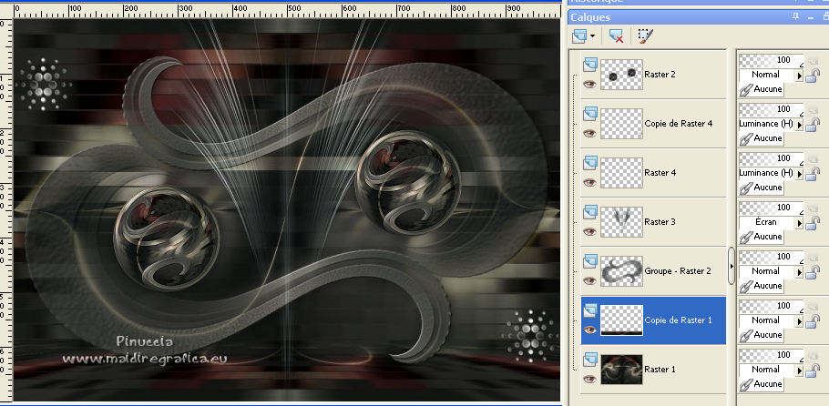This screenshot has width=829, height=406.
Task: Click the thumbnail of the Raster 1 layer
Action: pos(621,370)
